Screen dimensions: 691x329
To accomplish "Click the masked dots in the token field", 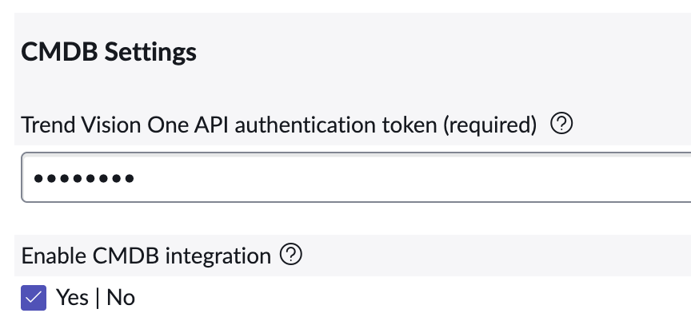I will 78,177.
